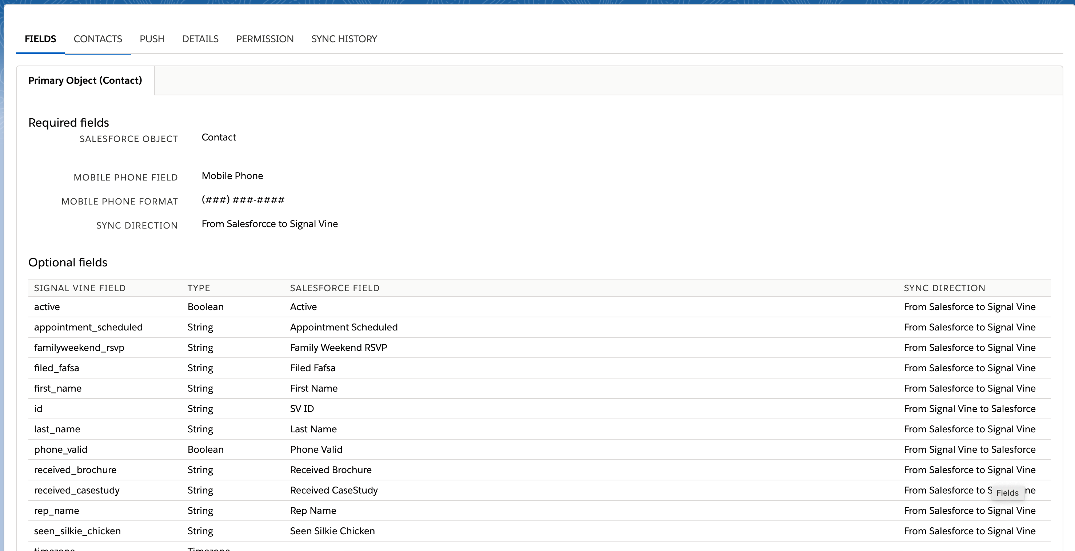1075x551 pixels.
Task: Click the sync direction of the active row
Action: tap(970, 307)
